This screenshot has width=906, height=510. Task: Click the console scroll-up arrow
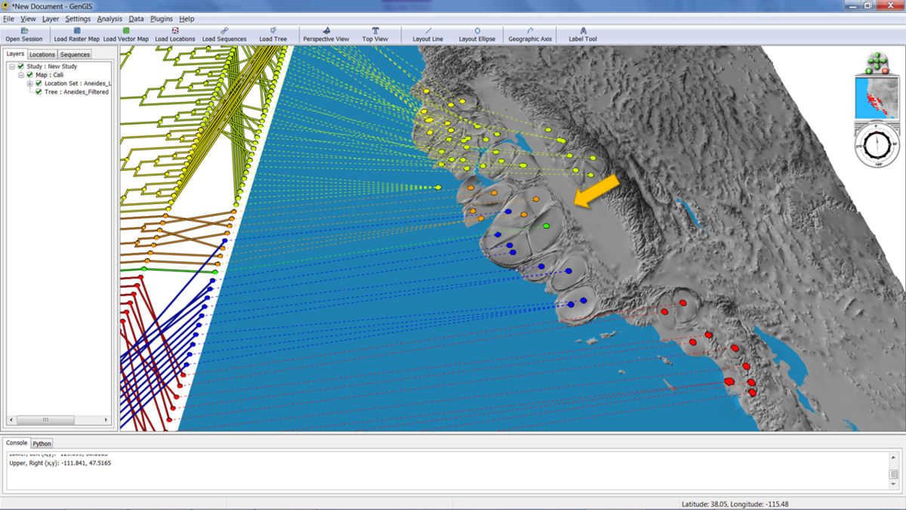894,457
